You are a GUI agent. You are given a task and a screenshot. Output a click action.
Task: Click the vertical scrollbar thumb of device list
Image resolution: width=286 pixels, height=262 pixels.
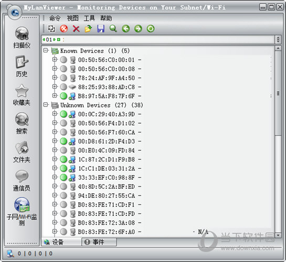point(278,93)
